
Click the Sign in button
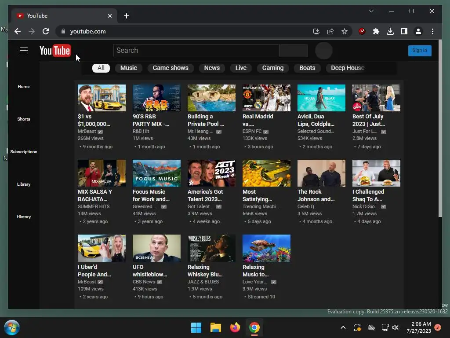pyautogui.click(x=420, y=51)
